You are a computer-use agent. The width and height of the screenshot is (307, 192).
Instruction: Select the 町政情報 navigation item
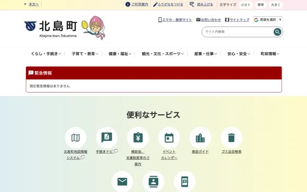pyautogui.click(x=270, y=54)
